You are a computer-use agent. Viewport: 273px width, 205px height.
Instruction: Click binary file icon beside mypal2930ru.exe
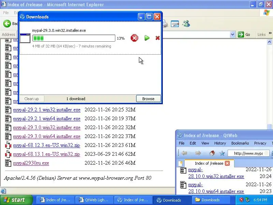(8, 163)
